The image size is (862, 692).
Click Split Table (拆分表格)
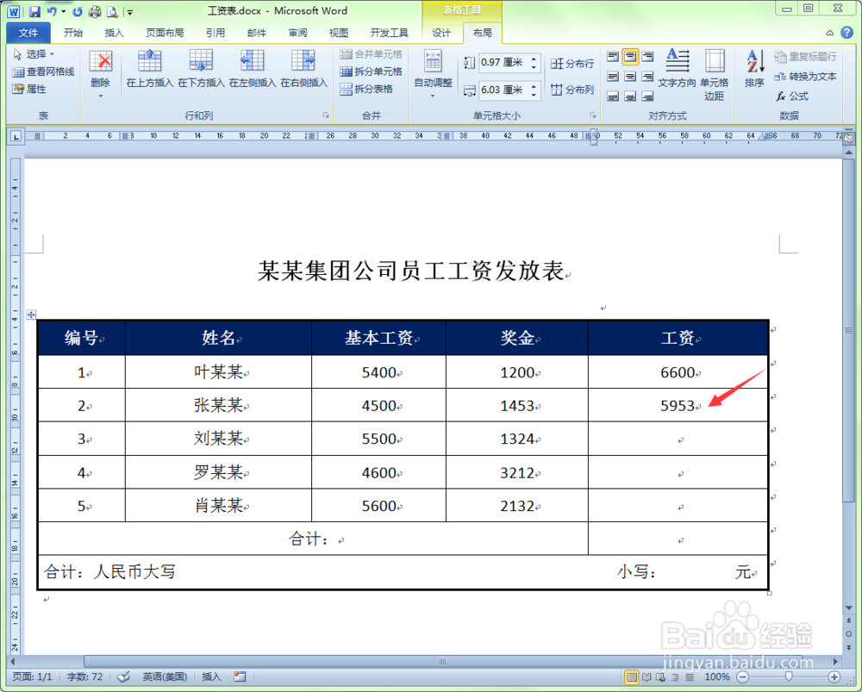366,89
